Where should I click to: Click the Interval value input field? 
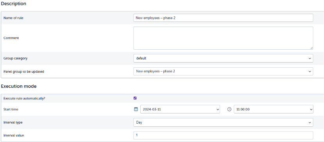click(x=223, y=135)
